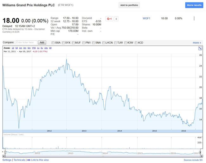Open the Technicals link
Viewport: 206px width, 163px height.
tap(19, 160)
